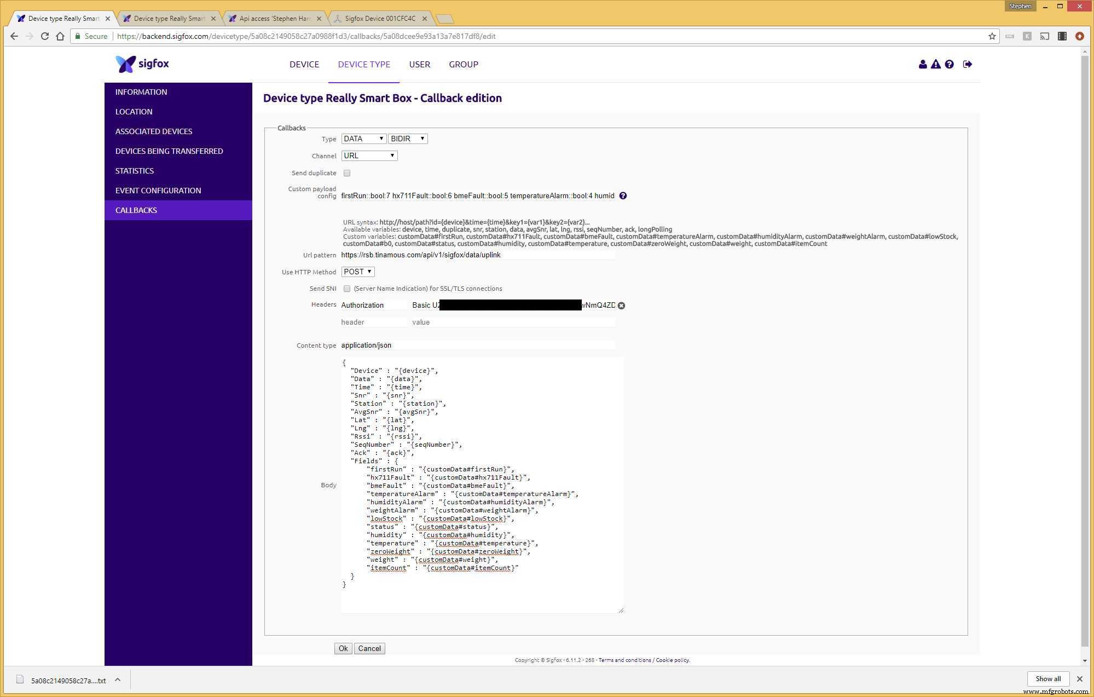
Task: Remove the Authorization header with X icon
Action: click(x=621, y=306)
